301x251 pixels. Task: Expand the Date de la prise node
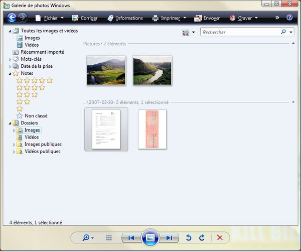coord(10,66)
